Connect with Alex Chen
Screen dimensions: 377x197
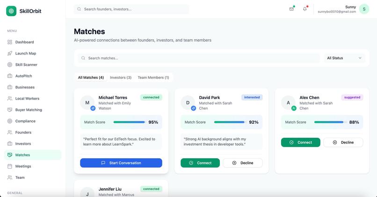pos(301,142)
